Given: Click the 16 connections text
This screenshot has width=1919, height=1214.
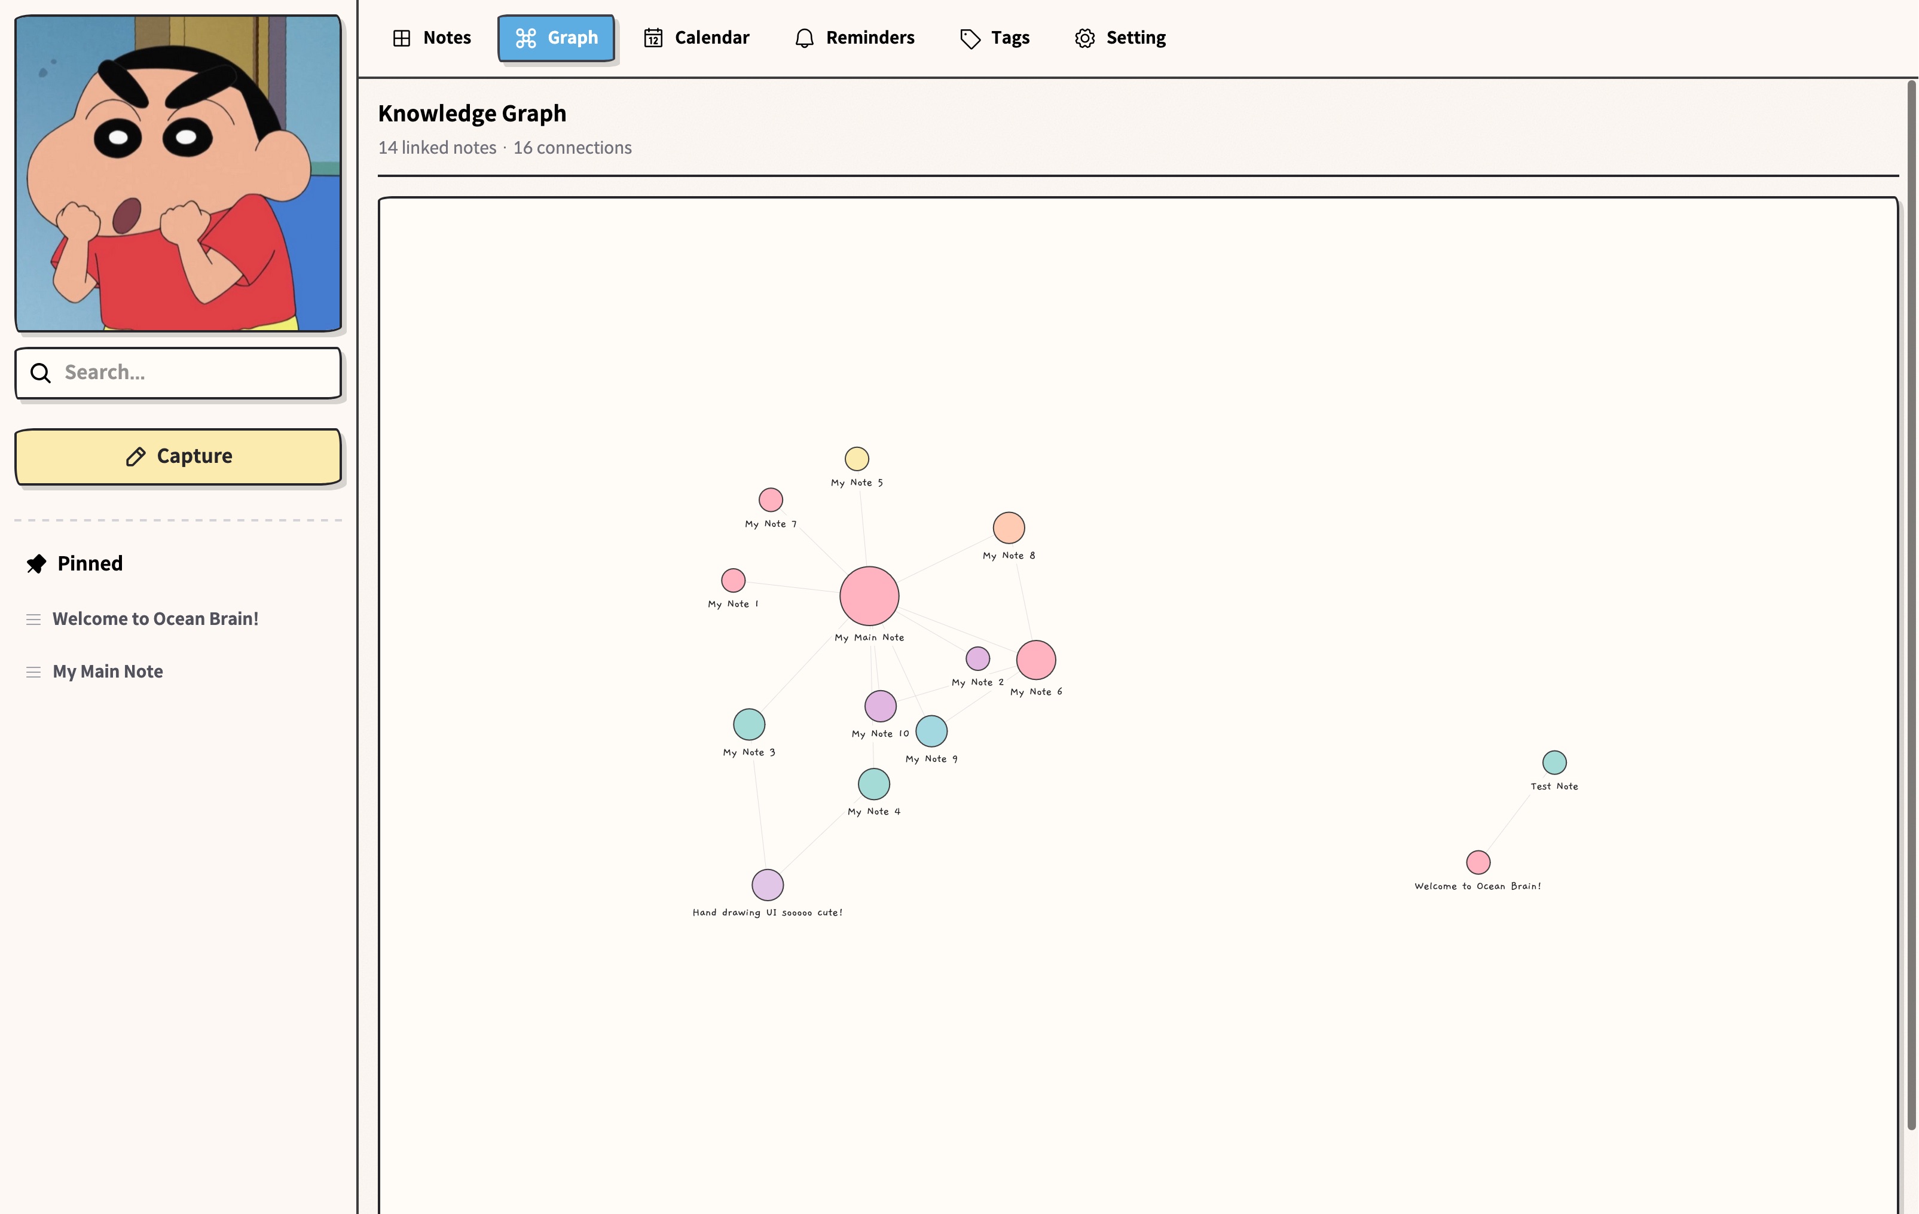Looking at the screenshot, I should click(x=572, y=148).
